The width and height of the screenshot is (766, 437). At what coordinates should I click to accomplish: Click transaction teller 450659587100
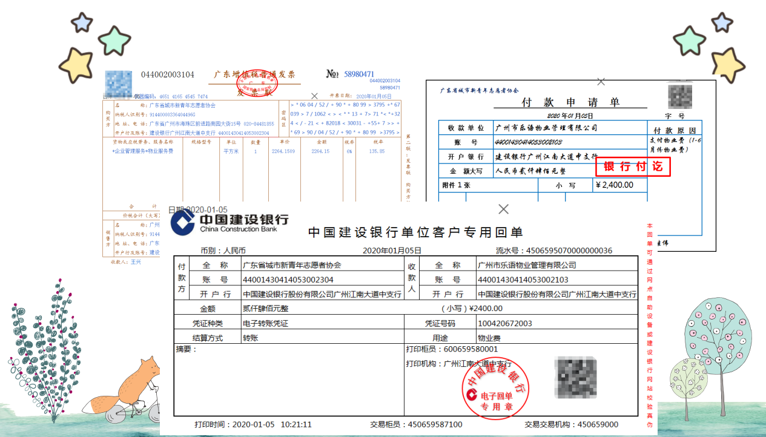tap(435, 424)
